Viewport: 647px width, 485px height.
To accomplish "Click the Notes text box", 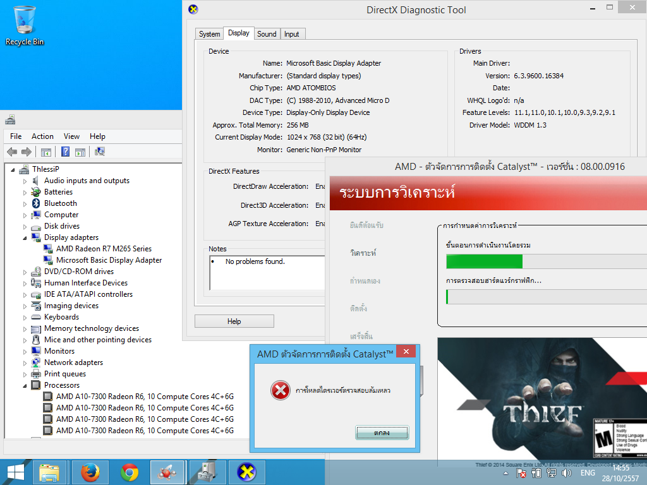I will [x=267, y=273].
